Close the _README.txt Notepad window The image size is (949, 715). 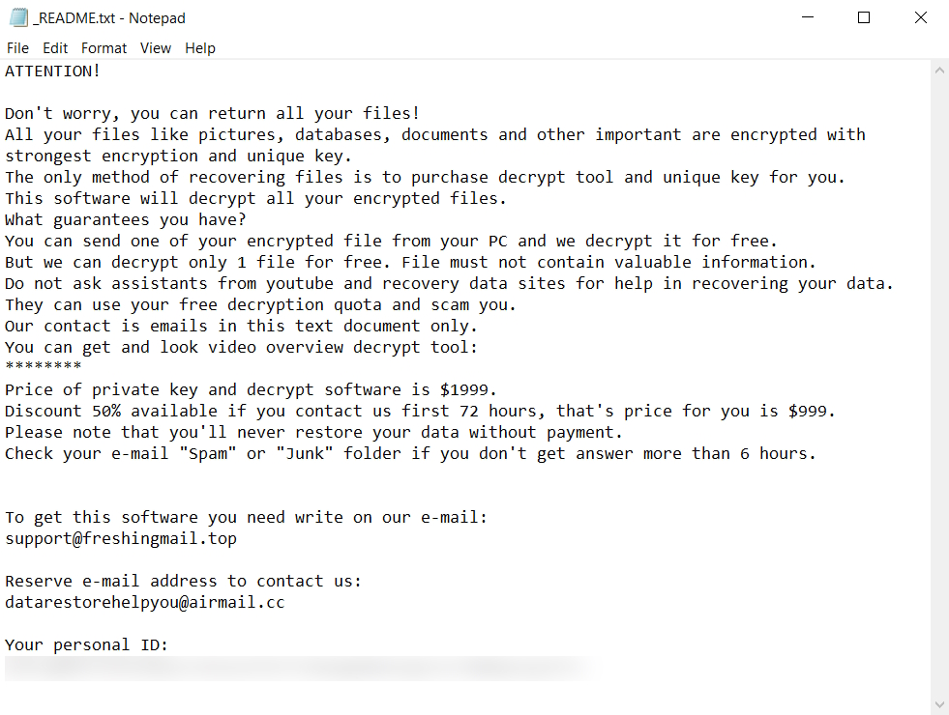(920, 17)
